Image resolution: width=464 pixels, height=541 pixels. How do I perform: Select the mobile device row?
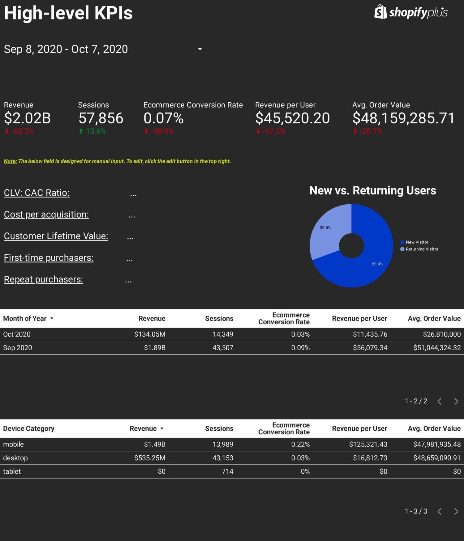point(232,444)
